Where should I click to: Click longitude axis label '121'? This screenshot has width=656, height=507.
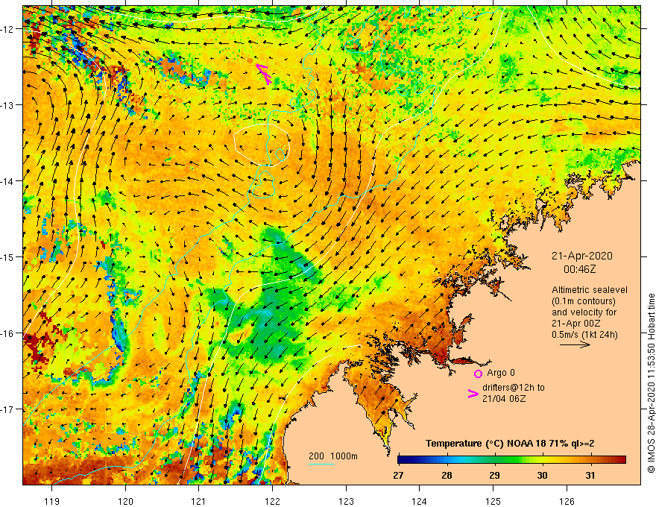[199, 501]
